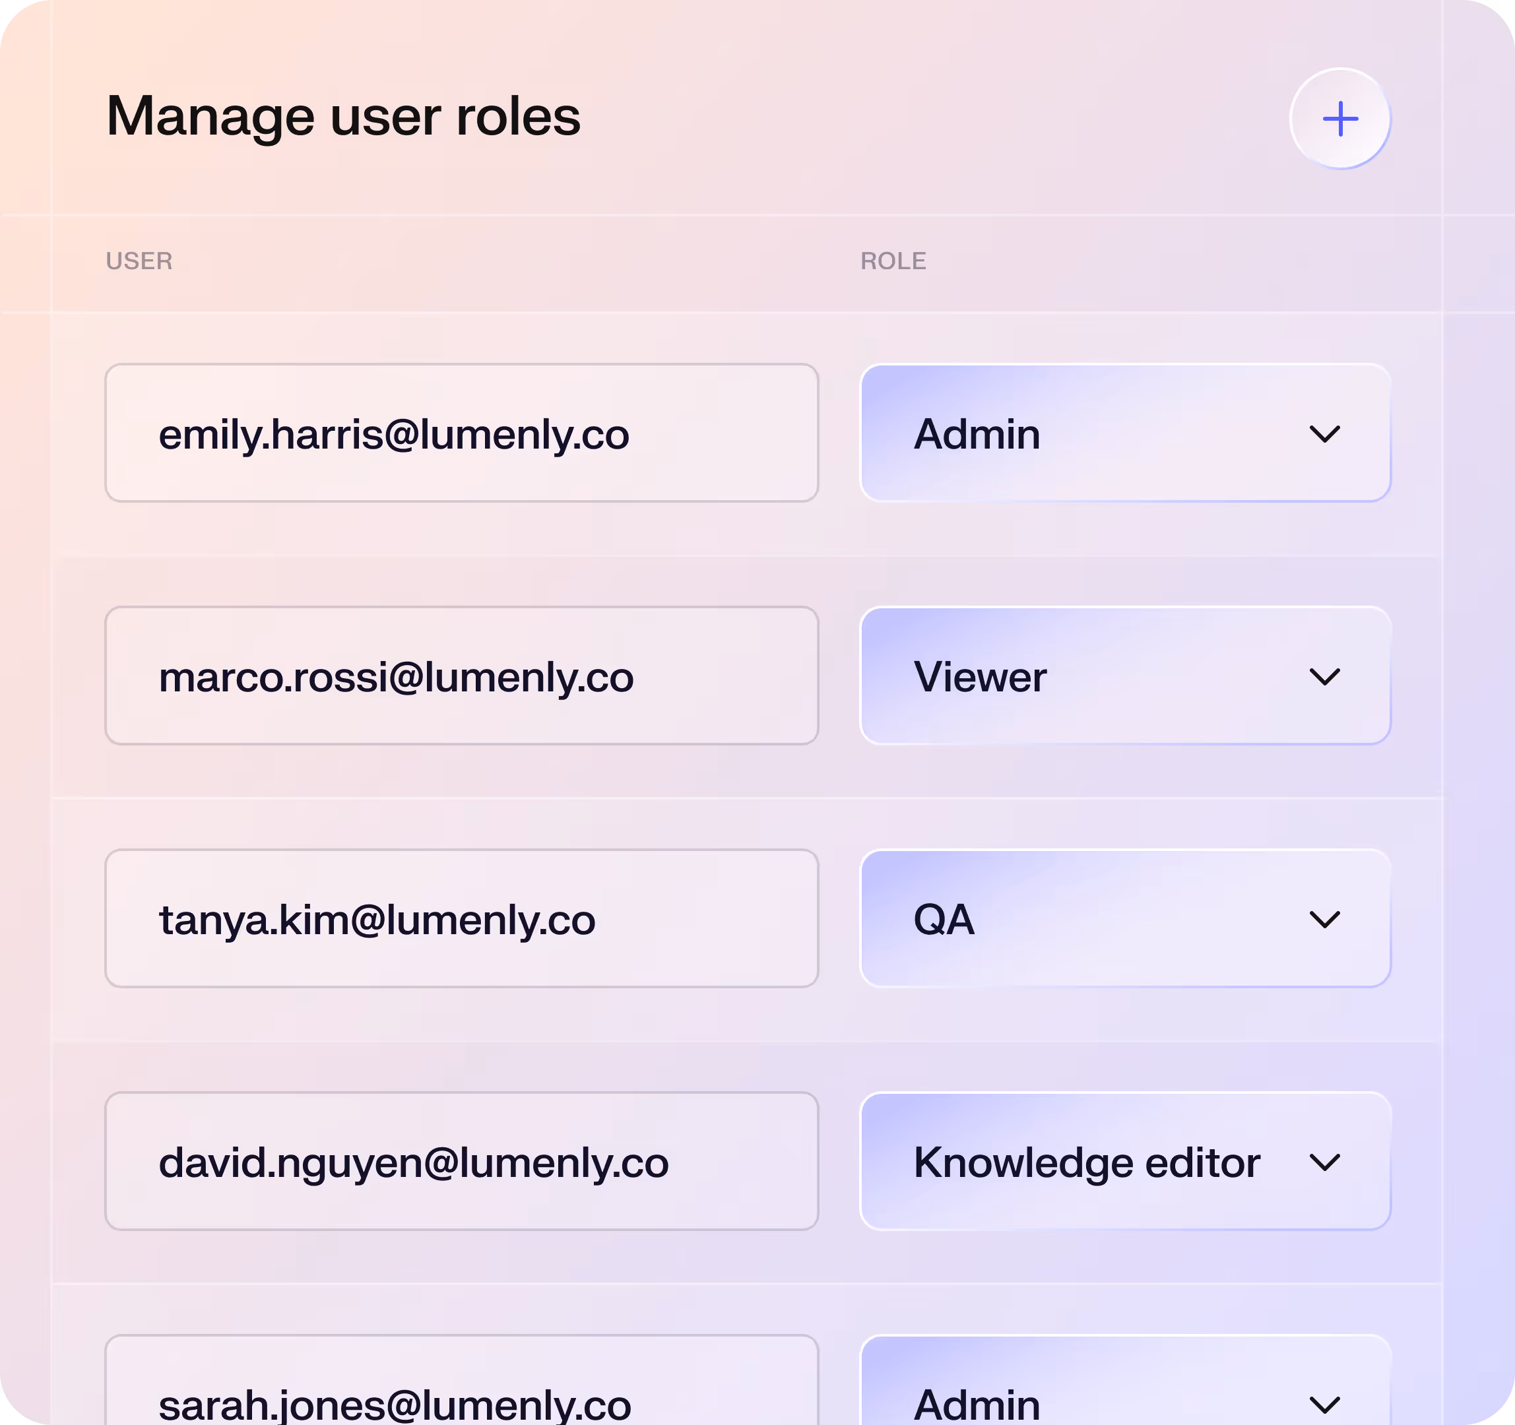
Task: Click david.nguyen@lumenly.co email field
Action: click(x=462, y=1162)
